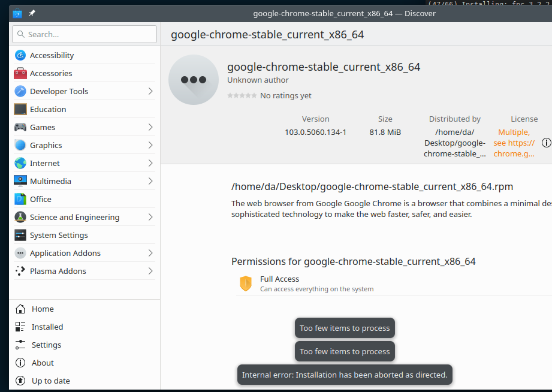Click the size value 81.8 MiB
Screen dimensions: 552x392
[x=385, y=132]
